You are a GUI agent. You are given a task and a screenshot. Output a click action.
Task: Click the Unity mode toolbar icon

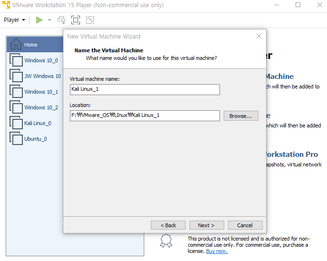[90, 20]
